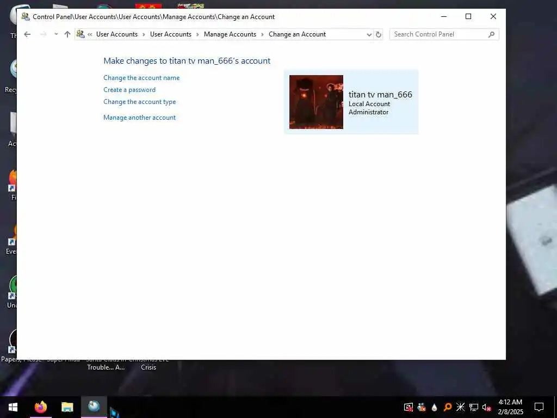Minimize the Control Panel window
The image size is (557, 418).
[444, 16]
